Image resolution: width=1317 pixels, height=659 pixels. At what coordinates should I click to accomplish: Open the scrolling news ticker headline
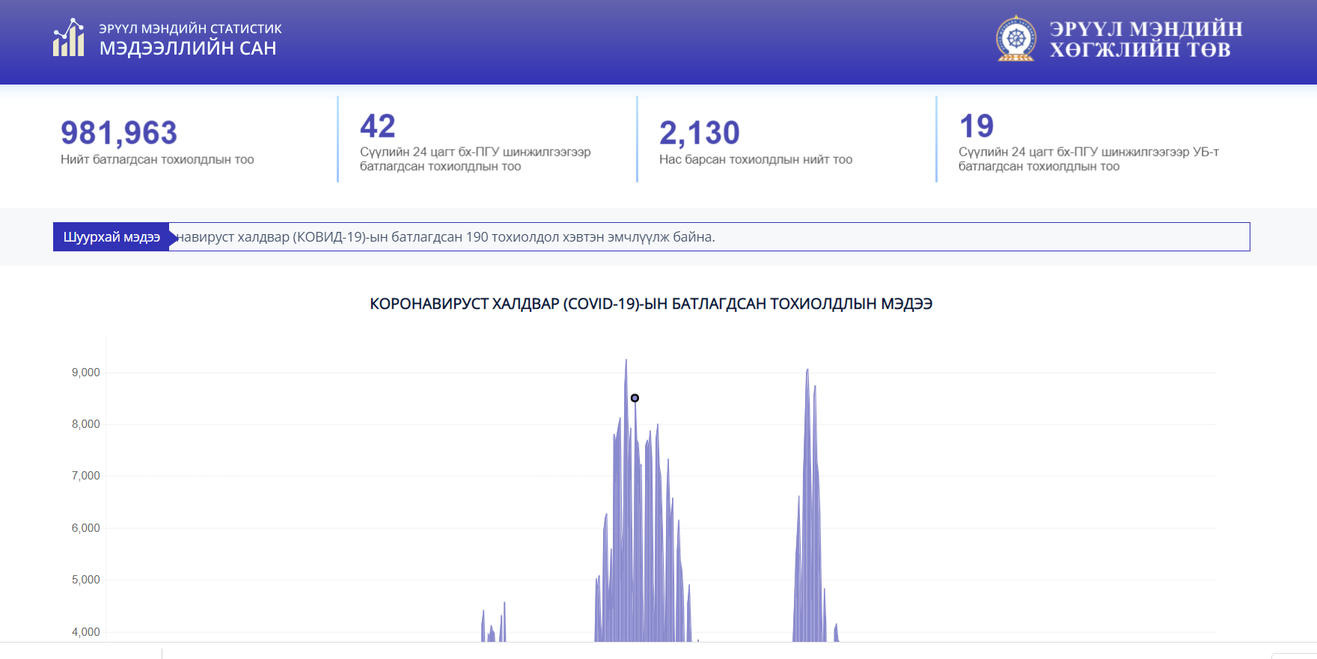click(446, 237)
